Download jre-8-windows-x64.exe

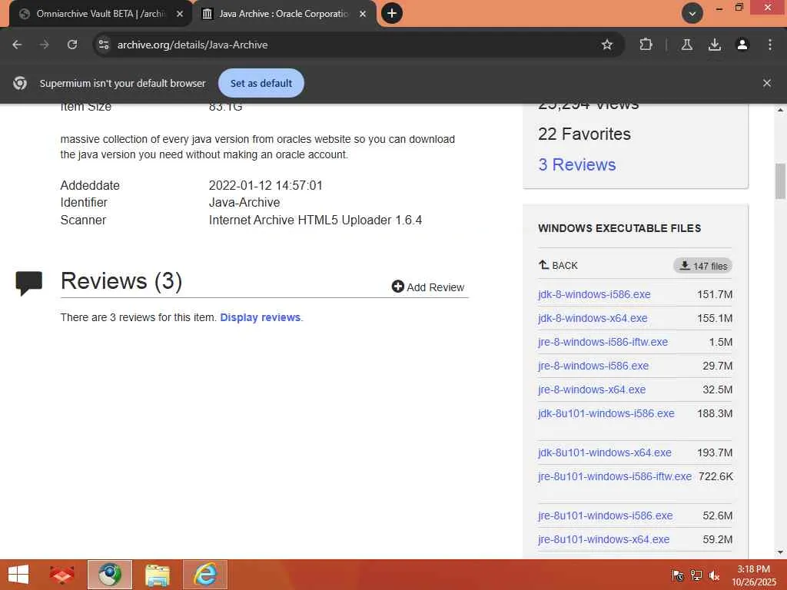[592, 389]
